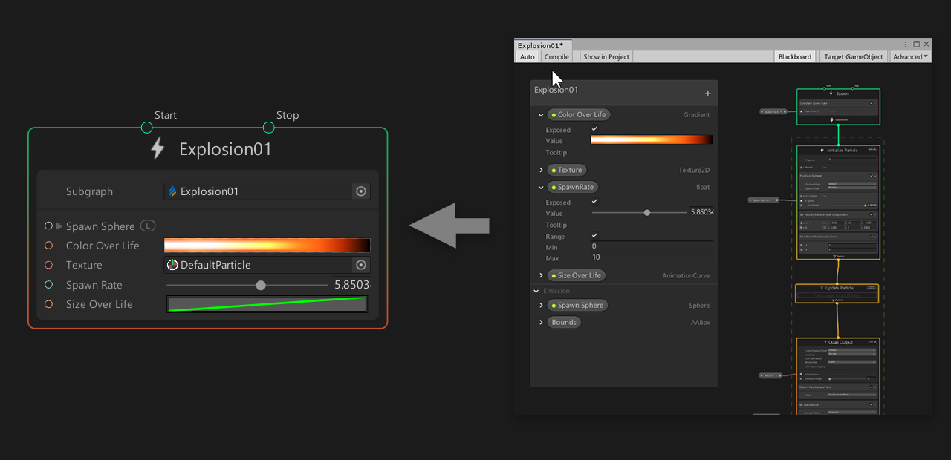The height and width of the screenshot is (460, 951).
Task: Click the Stop flow port circle
Action: 268,128
